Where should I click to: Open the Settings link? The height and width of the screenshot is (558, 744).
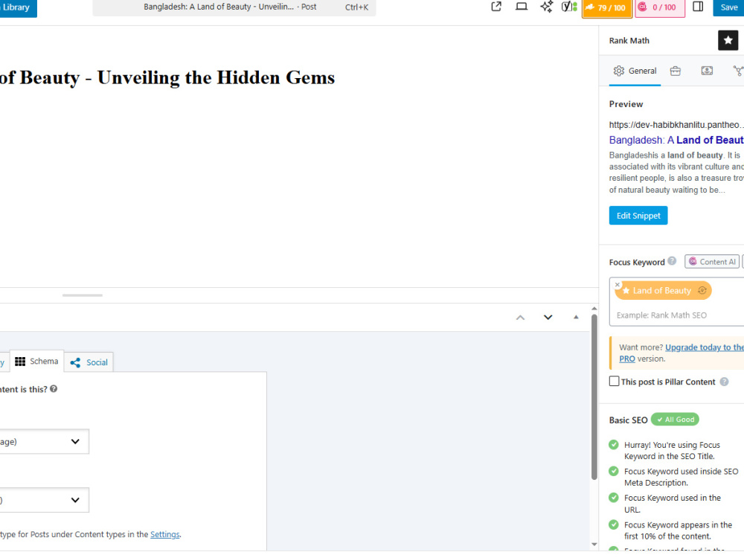(x=164, y=534)
